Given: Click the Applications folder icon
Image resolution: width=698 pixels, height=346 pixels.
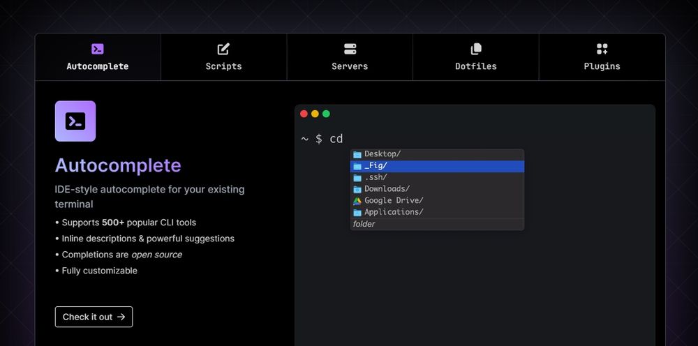Looking at the screenshot, I should [357, 213].
